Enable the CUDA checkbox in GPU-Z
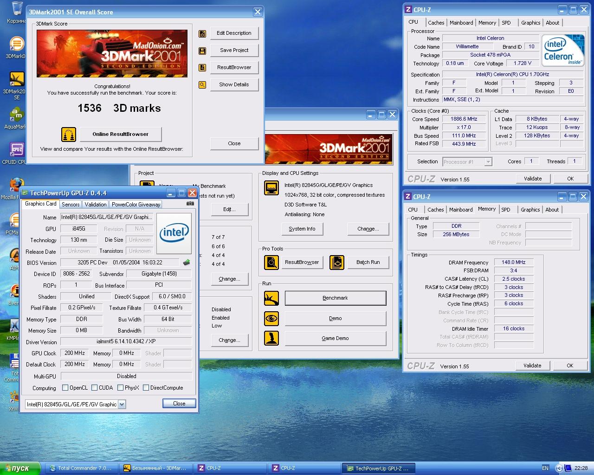Screen dimensions: 594x475 [x=95, y=388]
